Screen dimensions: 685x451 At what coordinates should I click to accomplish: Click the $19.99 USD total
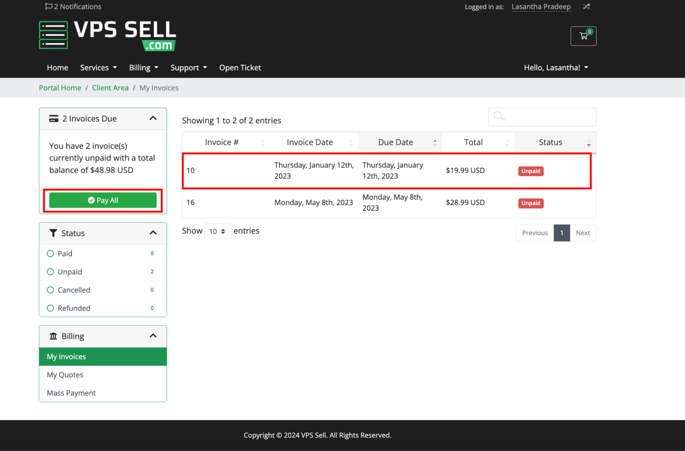click(x=465, y=170)
